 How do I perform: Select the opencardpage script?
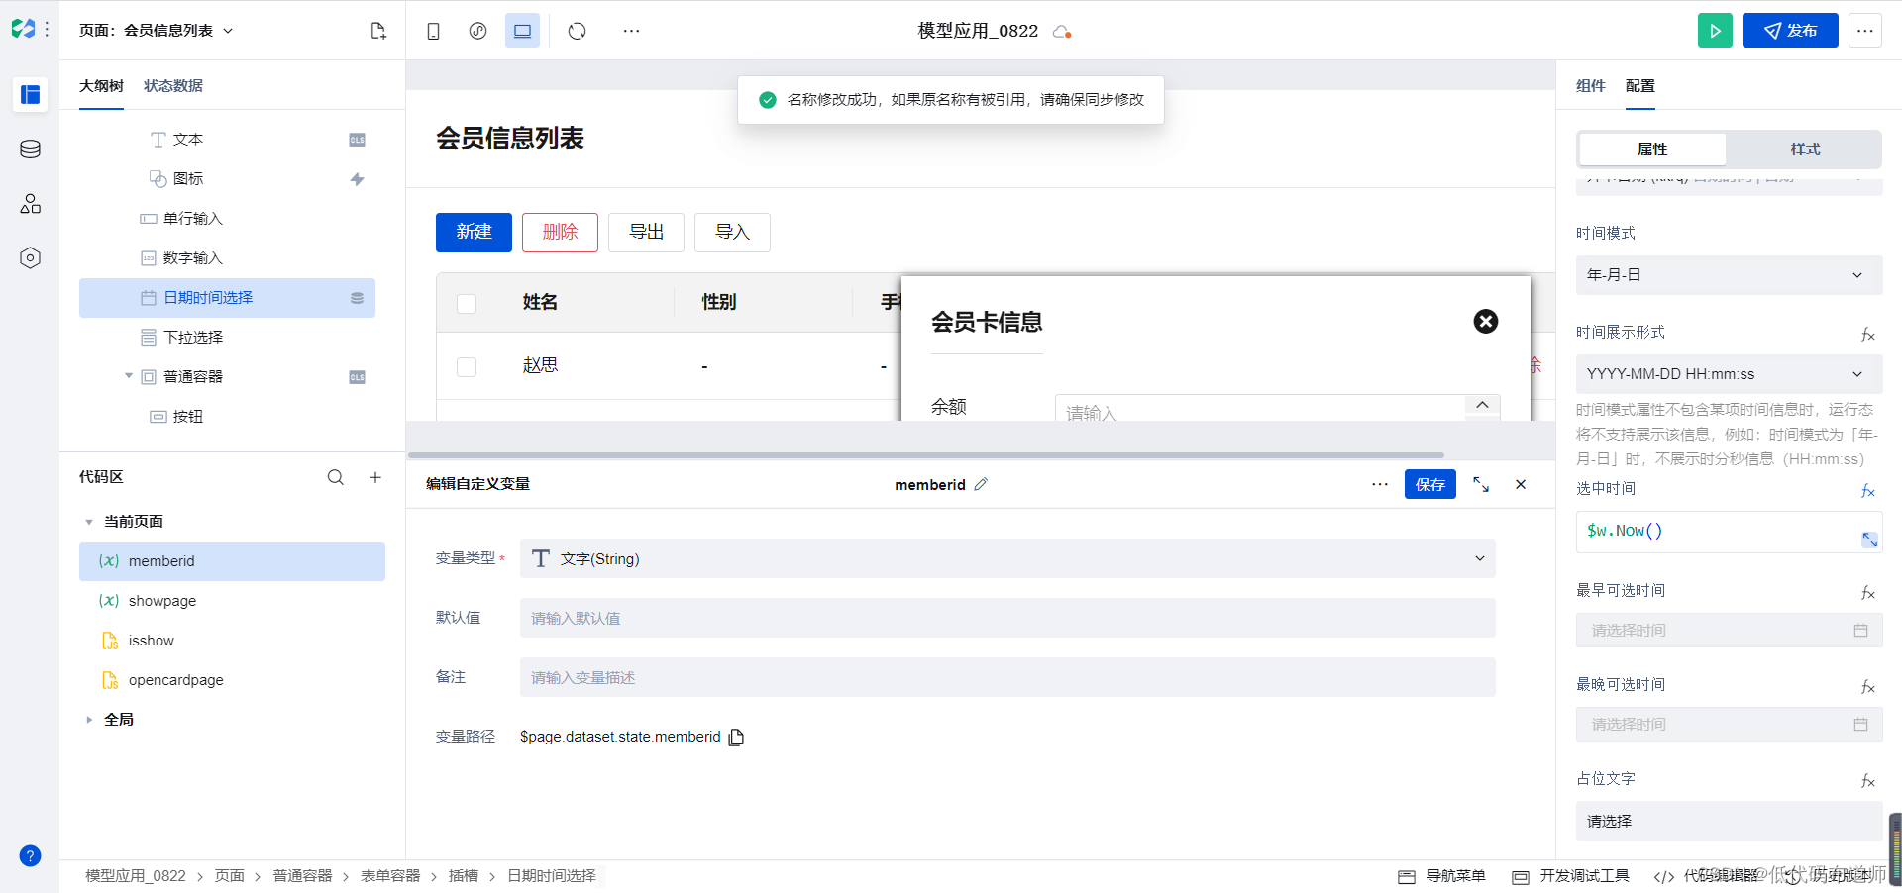pos(232,680)
